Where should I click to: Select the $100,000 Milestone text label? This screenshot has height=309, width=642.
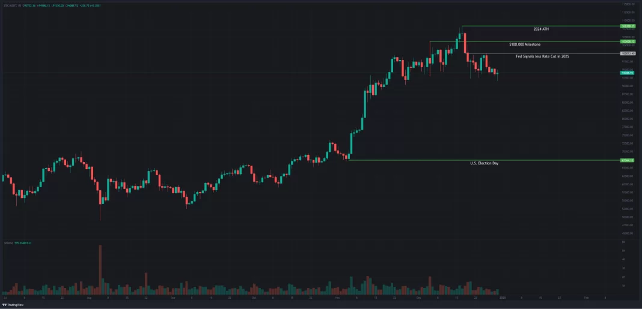coord(524,44)
